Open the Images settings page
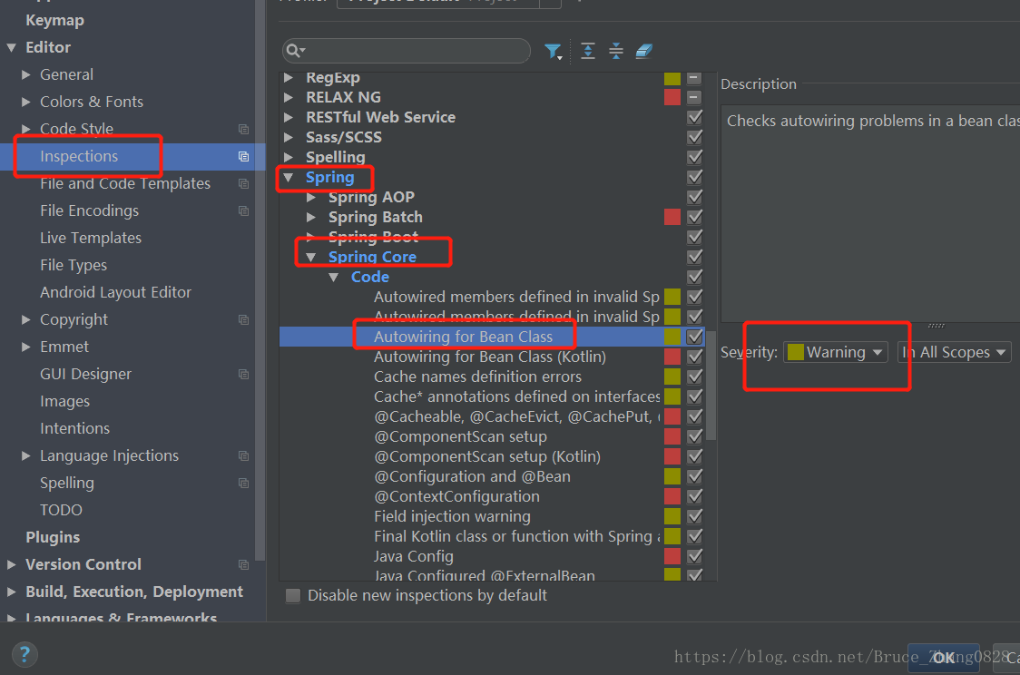 (65, 401)
